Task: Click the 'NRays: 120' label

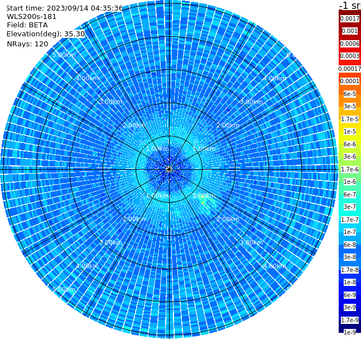Action: (x=28, y=44)
